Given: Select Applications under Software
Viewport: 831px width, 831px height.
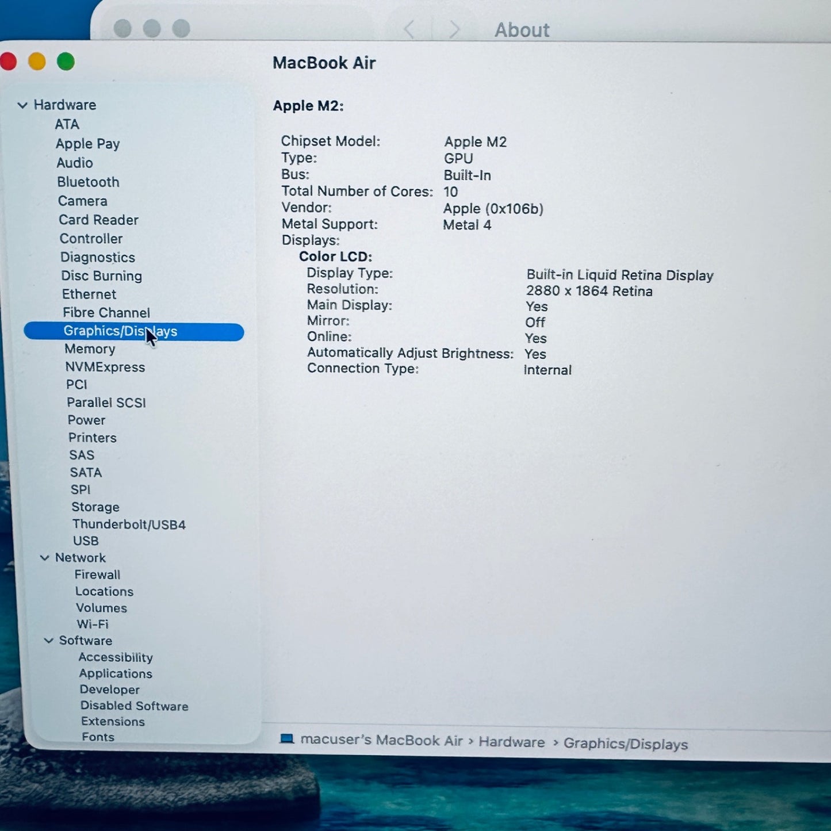Looking at the screenshot, I should [116, 674].
